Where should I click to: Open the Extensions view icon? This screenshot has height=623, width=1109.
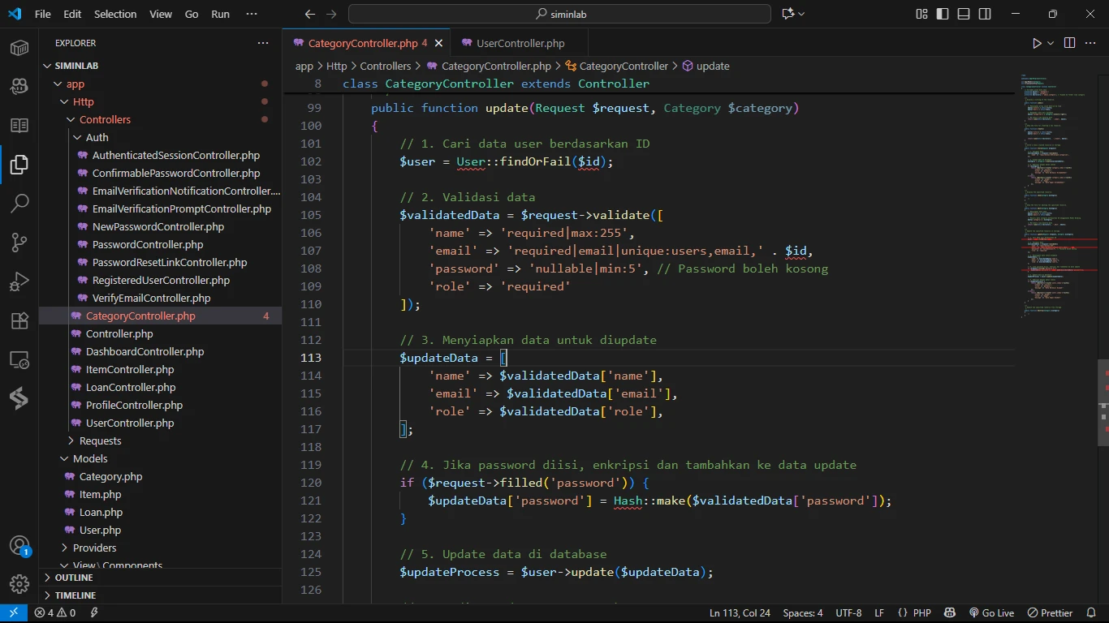(19, 320)
